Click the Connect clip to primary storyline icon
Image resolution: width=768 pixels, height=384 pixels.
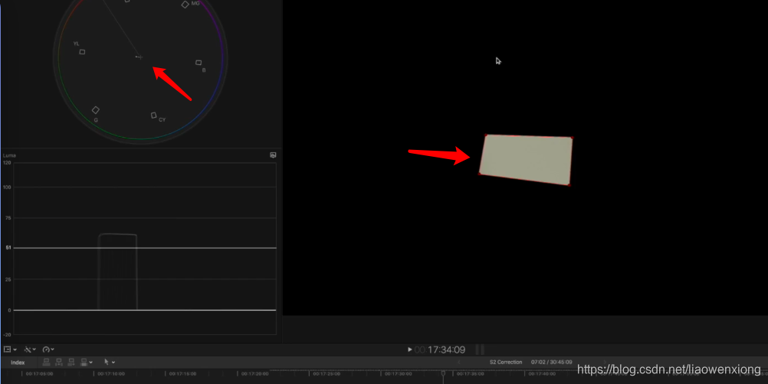pos(46,362)
